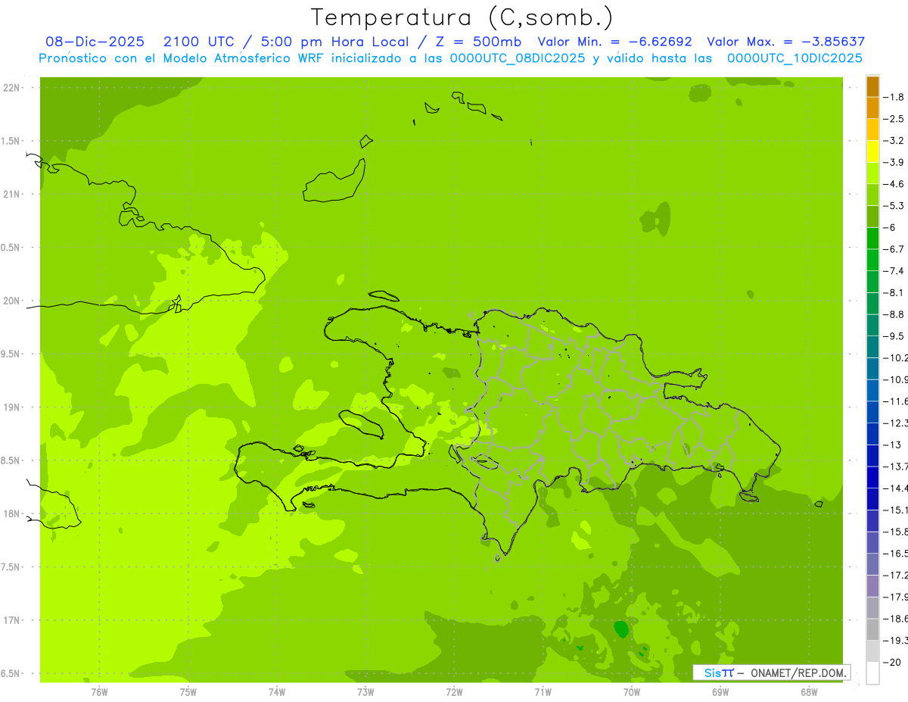908x702 pixels.
Task: Click the 69W longitude label
Action: pyautogui.click(x=720, y=691)
